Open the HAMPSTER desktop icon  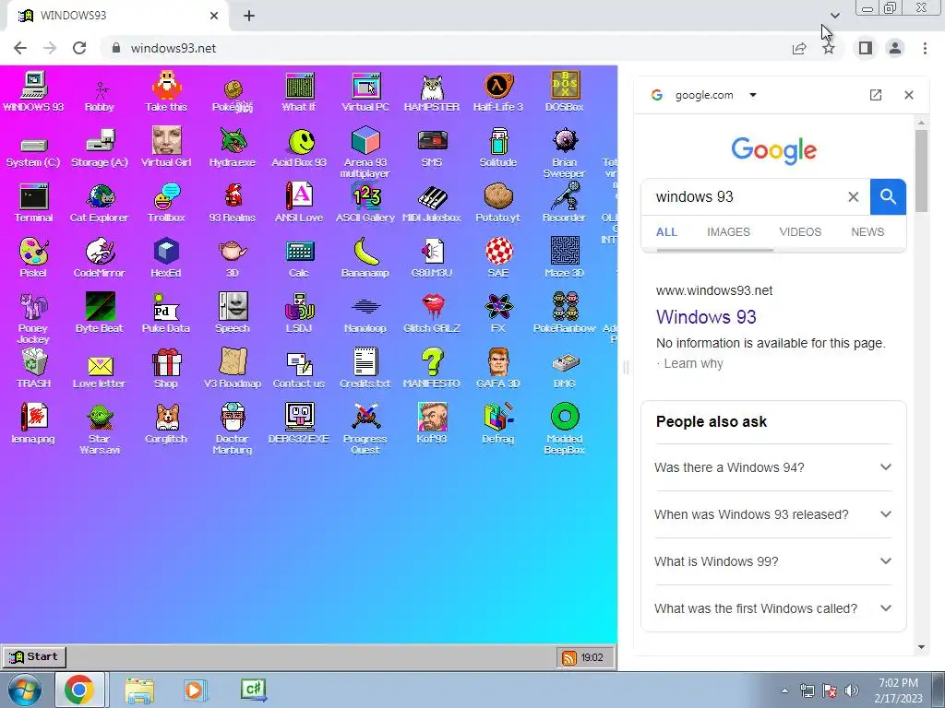pos(432,91)
